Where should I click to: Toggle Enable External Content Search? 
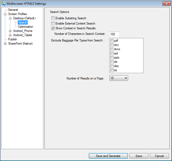coord(53,23)
